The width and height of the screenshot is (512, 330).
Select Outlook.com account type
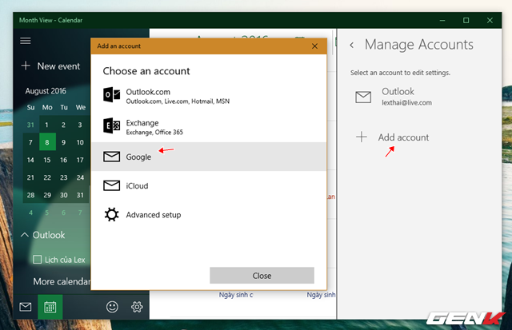pyautogui.click(x=209, y=96)
